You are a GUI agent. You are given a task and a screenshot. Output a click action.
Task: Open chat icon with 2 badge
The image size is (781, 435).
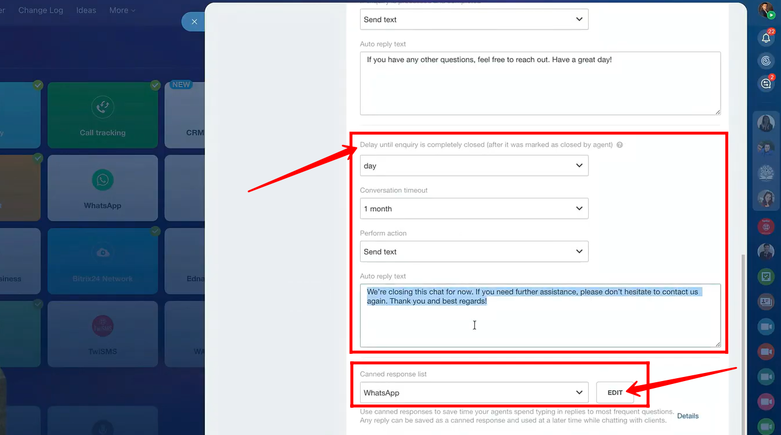[766, 84]
